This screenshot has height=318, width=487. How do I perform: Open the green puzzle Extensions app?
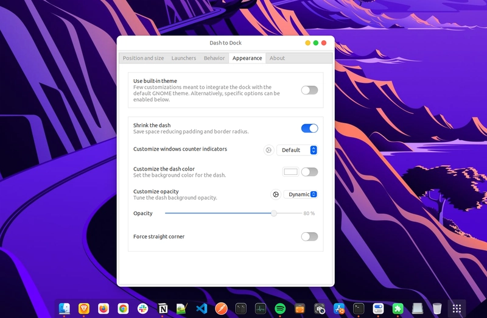398,308
